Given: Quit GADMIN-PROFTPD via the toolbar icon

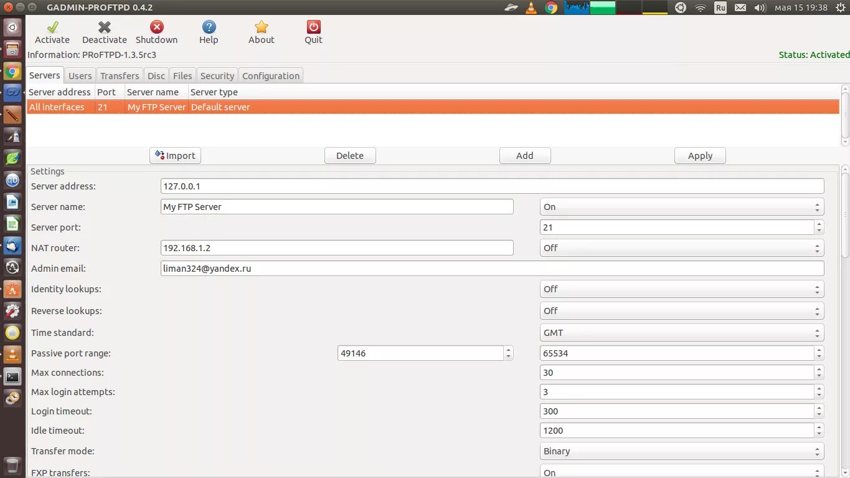Looking at the screenshot, I should 313,31.
